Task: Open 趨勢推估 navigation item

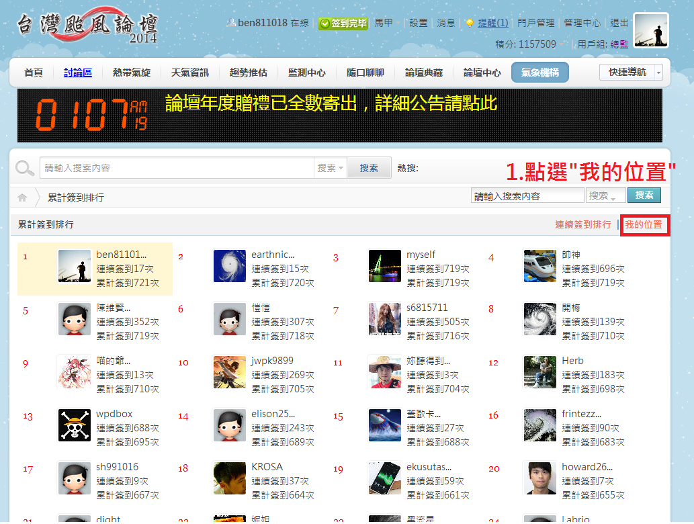Action: 249,73
